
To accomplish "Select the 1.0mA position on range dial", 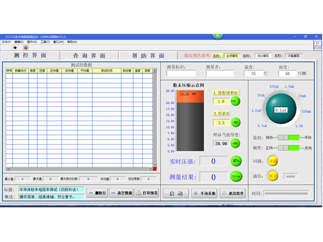I will [289, 87].
